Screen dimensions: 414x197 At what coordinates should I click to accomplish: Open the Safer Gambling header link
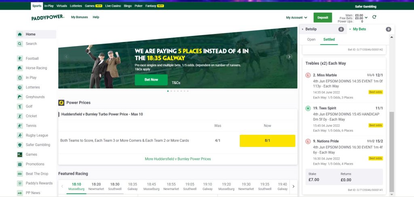tap(365, 6)
